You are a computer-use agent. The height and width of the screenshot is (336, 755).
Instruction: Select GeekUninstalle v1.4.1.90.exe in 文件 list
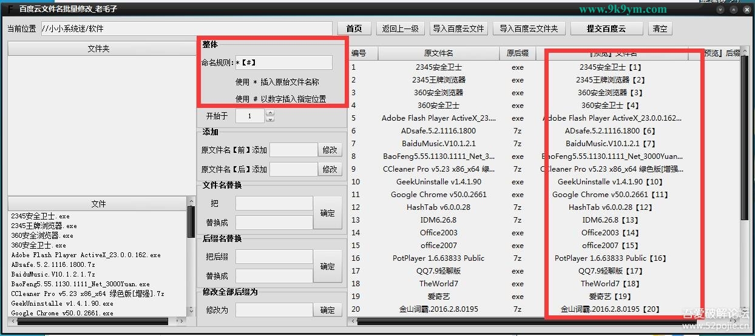click(62, 303)
